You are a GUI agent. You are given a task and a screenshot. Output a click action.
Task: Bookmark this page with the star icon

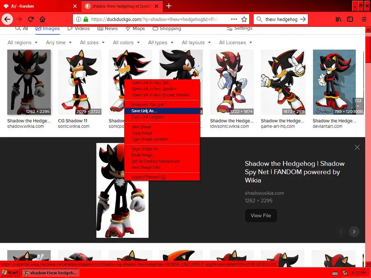coord(244,19)
